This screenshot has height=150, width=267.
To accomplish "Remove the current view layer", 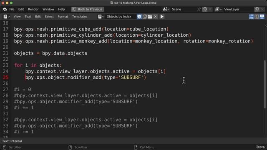I will (262, 9).
